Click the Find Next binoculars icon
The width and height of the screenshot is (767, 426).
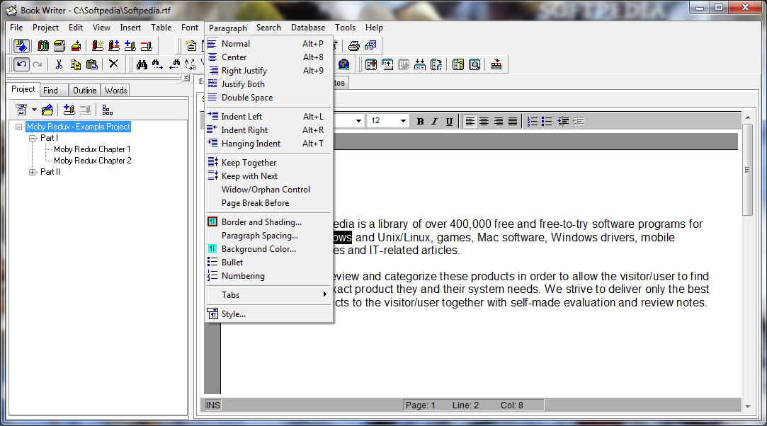[x=157, y=64]
